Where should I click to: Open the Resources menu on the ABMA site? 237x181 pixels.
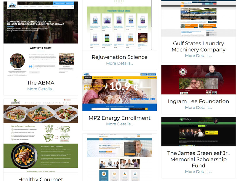[47, 7]
